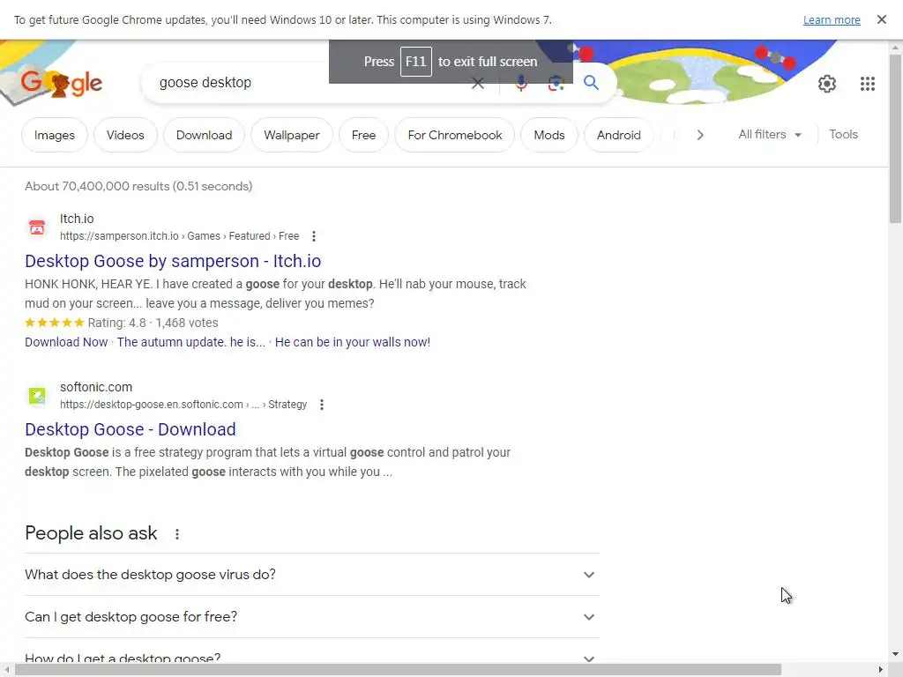903x677 pixels.
Task: Click the About 70,400,000 results text
Action: (138, 187)
